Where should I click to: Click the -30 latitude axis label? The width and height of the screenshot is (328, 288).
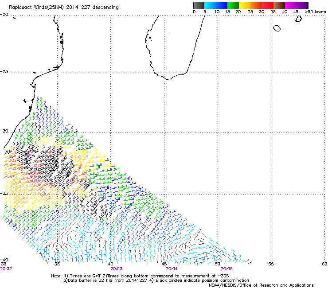pos(4,131)
